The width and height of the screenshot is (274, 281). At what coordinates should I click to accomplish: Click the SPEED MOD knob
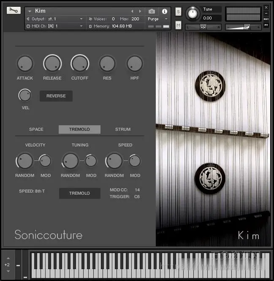tap(135, 161)
